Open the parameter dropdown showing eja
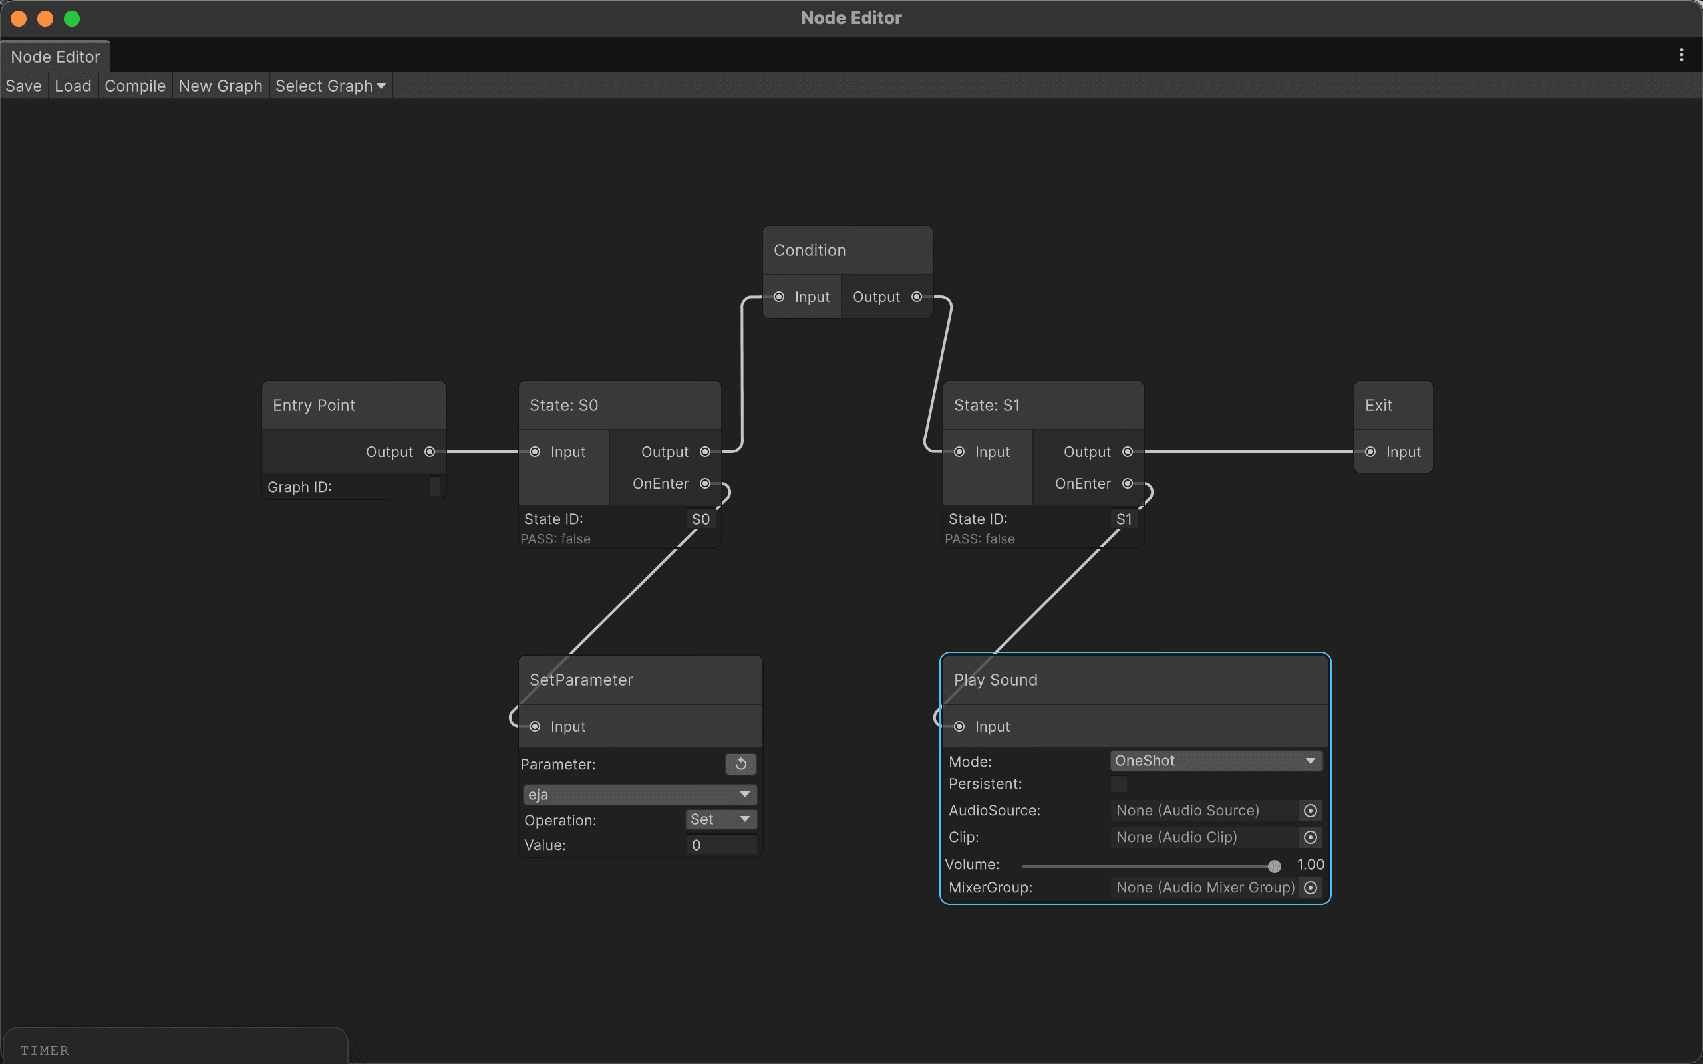The width and height of the screenshot is (1703, 1064). [x=640, y=795]
